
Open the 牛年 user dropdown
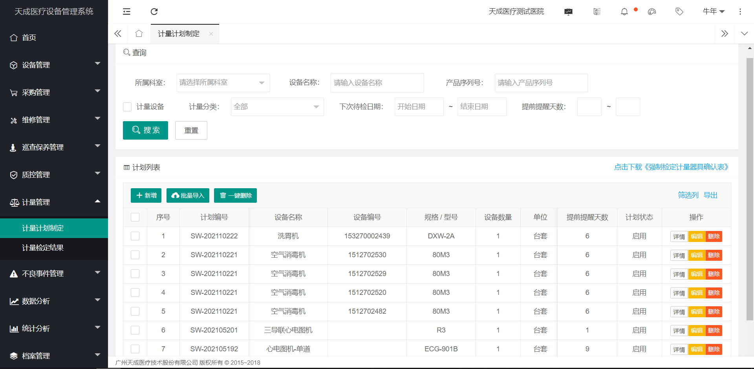click(714, 12)
